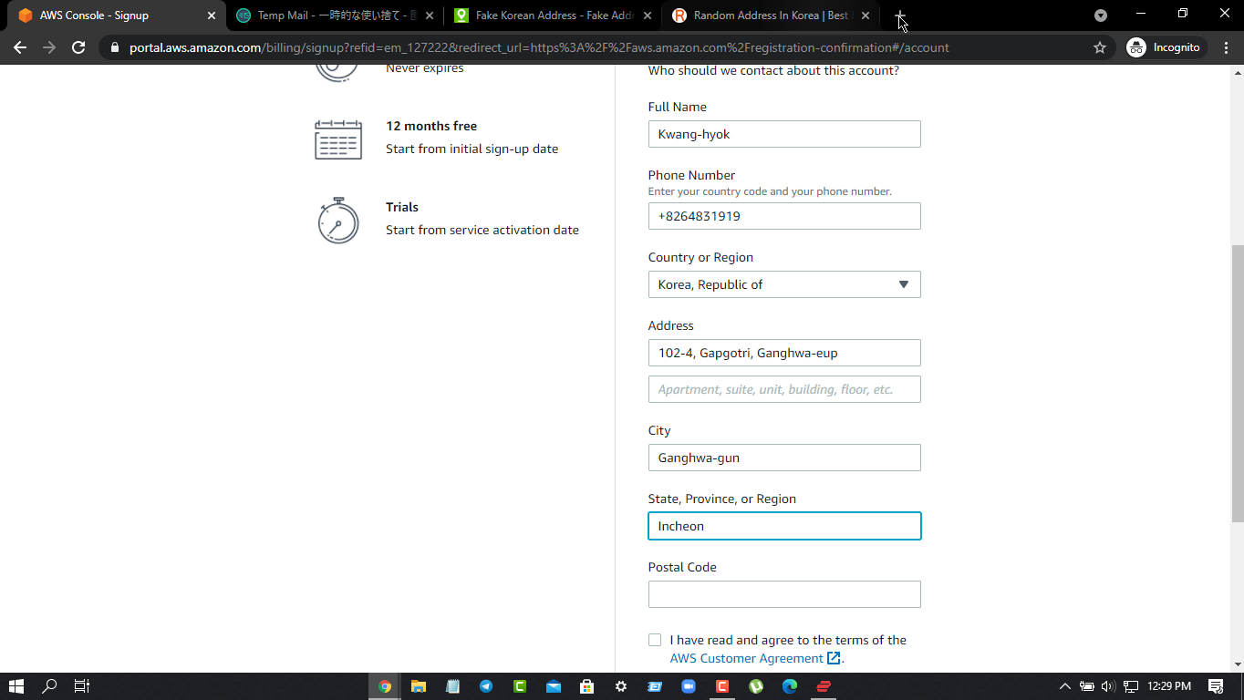1244x700 pixels.
Task: Open File Explorer from the taskbar
Action: [x=419, y=686]
